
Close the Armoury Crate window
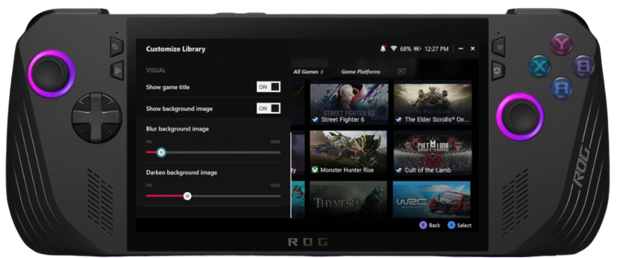[472, 49]
